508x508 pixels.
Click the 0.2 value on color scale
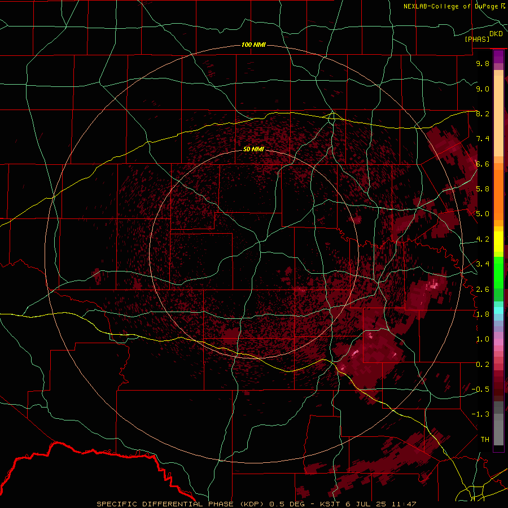(483, 365)
